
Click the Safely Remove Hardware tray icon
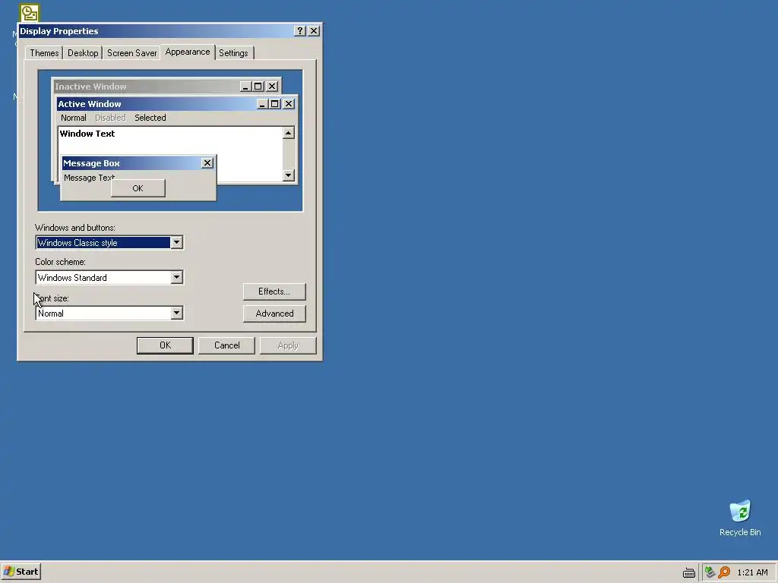click(710, 572)
